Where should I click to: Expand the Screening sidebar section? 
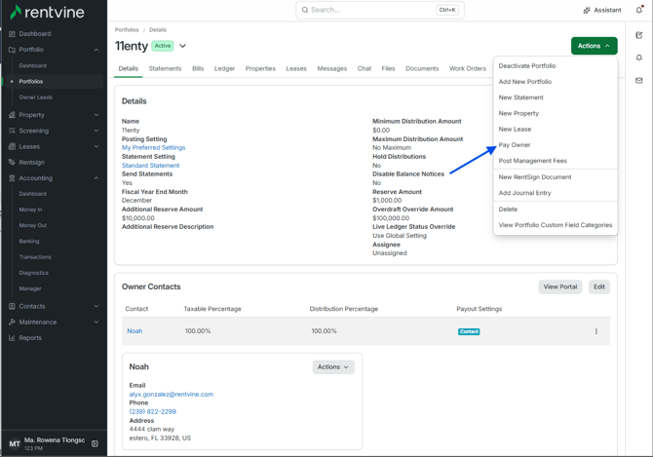point(96,131)
